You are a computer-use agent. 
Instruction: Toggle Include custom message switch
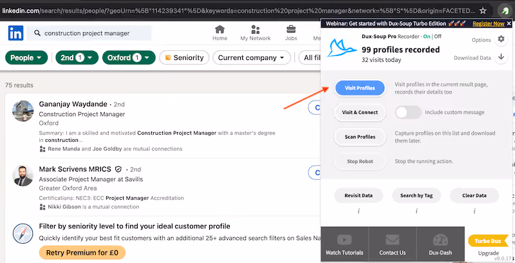pyautogui.click(x=408, y=112)
